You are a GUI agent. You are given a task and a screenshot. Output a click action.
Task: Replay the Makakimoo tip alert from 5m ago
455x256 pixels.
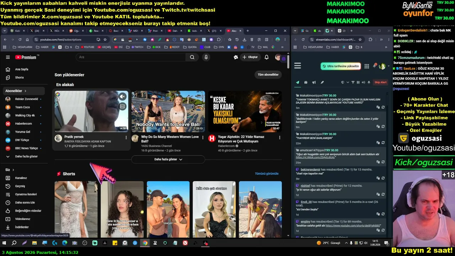[x=383, y=107]
